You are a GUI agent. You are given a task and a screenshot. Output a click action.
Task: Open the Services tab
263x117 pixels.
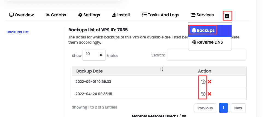pos(203,15)
